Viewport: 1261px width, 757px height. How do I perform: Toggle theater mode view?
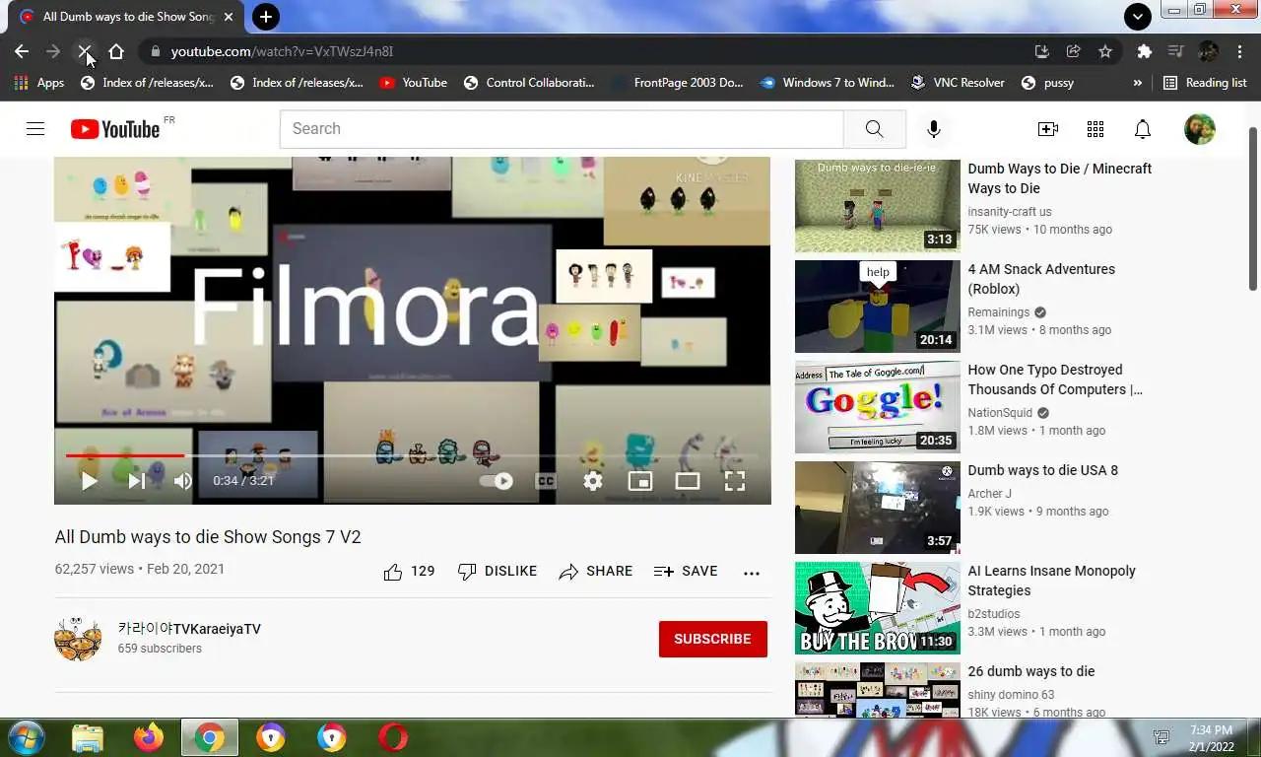point(688,481)
